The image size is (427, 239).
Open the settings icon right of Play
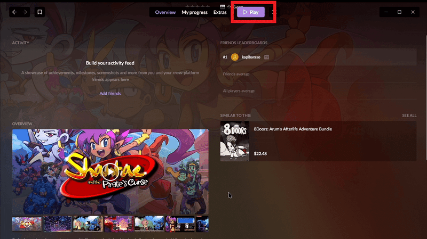273,12
